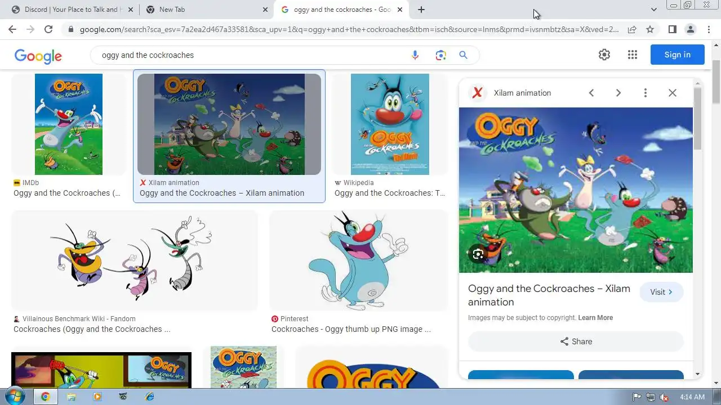Click the browser back arrow
Image resolution: width=721 pixels, height=405 pixels.
[12, 29]
